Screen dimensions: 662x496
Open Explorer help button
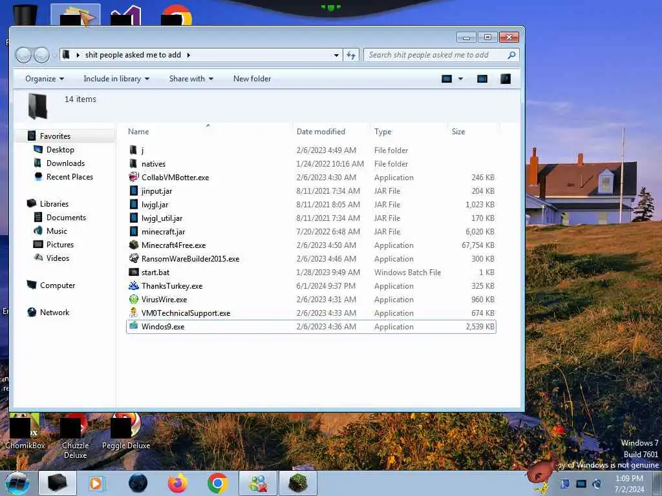[x=506, y=79]
